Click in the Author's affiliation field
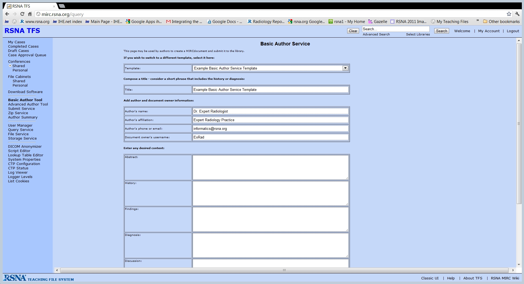524x284 pixels. point(271,120)
